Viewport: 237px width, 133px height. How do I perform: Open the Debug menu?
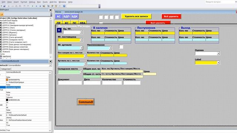tap(32, 2)
